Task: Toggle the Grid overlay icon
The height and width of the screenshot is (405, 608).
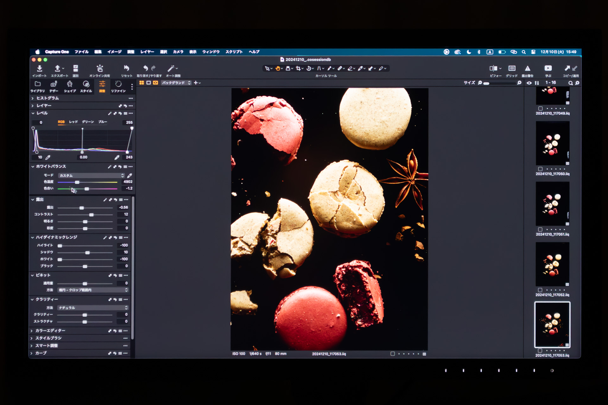Action: click(512, 69)
